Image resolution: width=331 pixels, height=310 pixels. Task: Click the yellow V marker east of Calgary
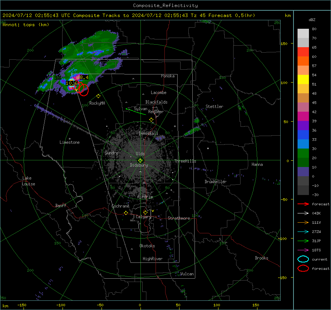153,211
